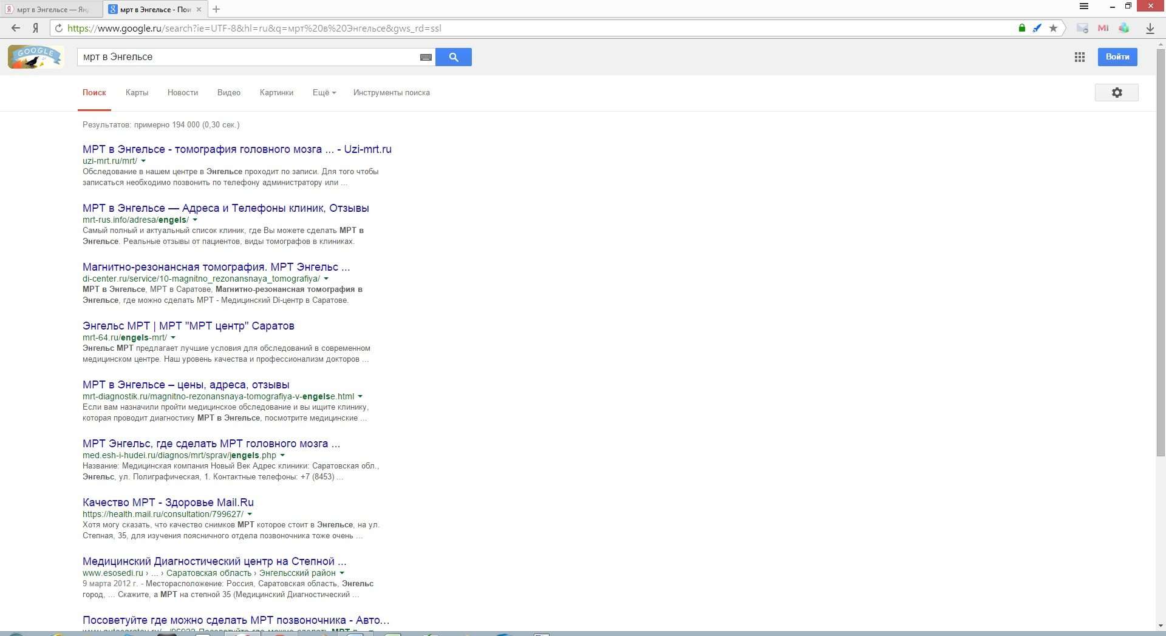Click the page vertical scrollbar thumb
The width and height of the screenshot is (1166, 636).
click(x=1161, y=253)
